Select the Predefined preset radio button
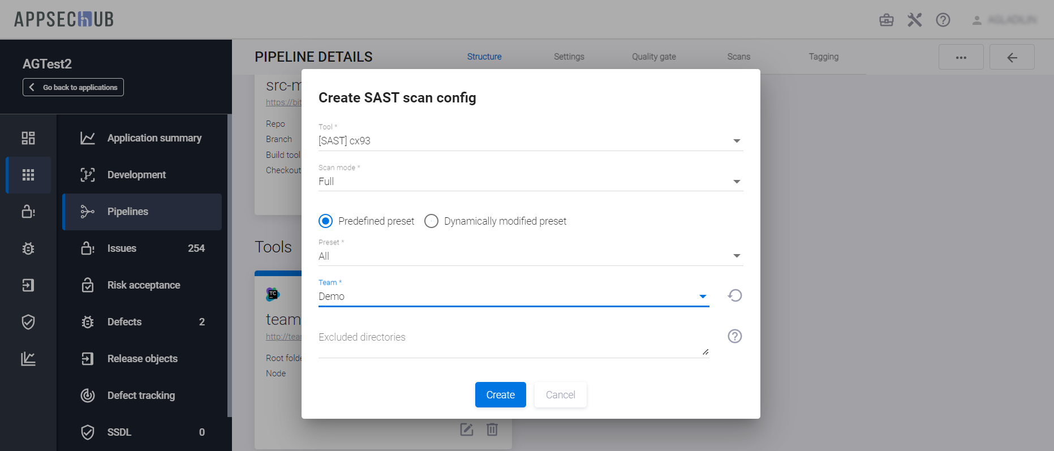The height and width of the screenshot is (451, 1054). (x=326, y=221)
